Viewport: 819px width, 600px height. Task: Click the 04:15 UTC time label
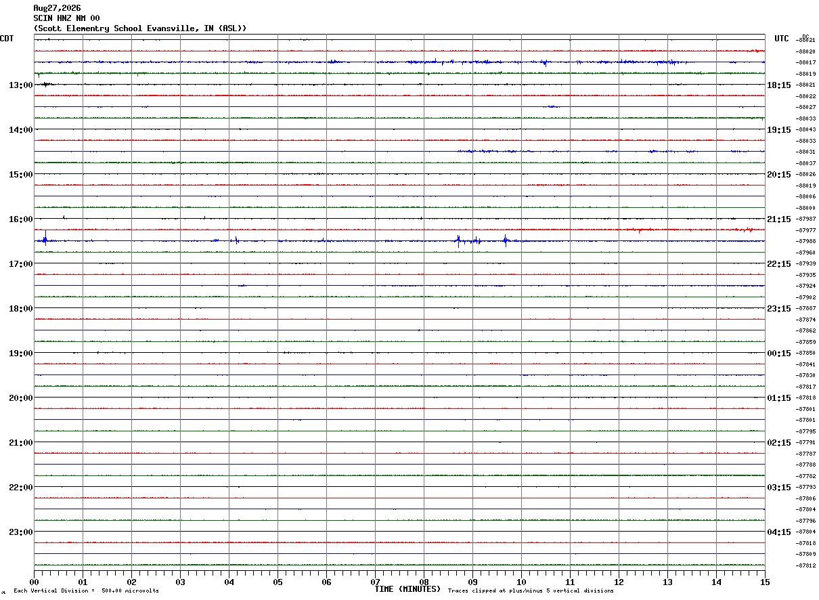[778, 532]
